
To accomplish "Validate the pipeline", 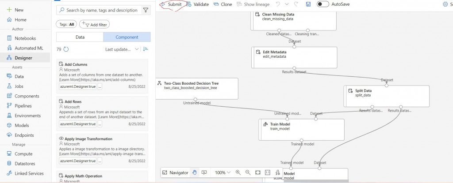I will click(x=197, y=4).
